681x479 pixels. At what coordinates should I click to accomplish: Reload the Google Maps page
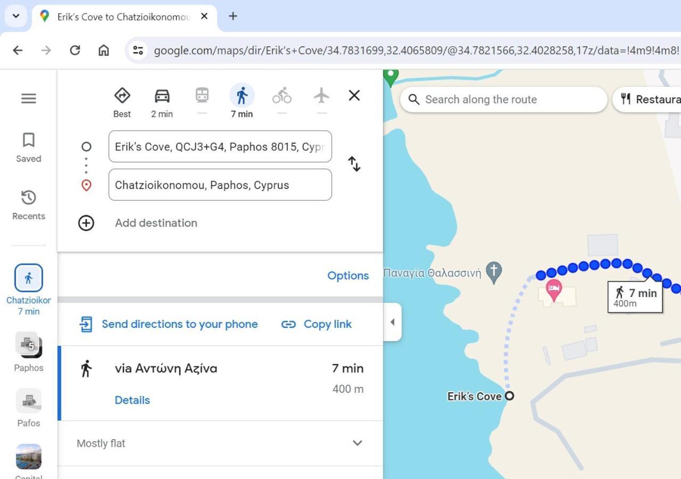pos(75,50)
